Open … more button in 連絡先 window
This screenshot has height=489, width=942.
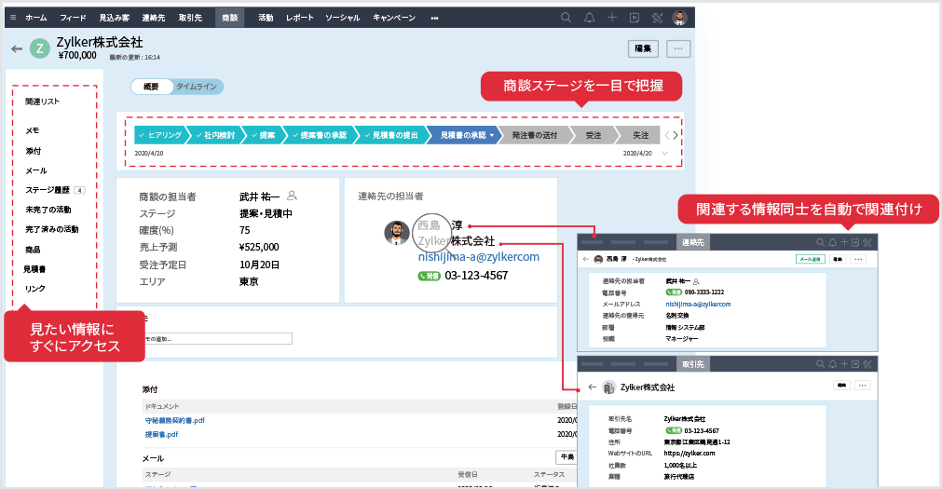pos(858,259)
